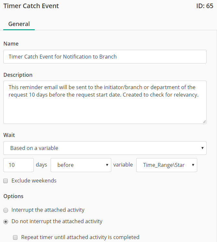Enable Exclude weekends checkbox
Screen dimensions: 217x242
coord(6,181)
